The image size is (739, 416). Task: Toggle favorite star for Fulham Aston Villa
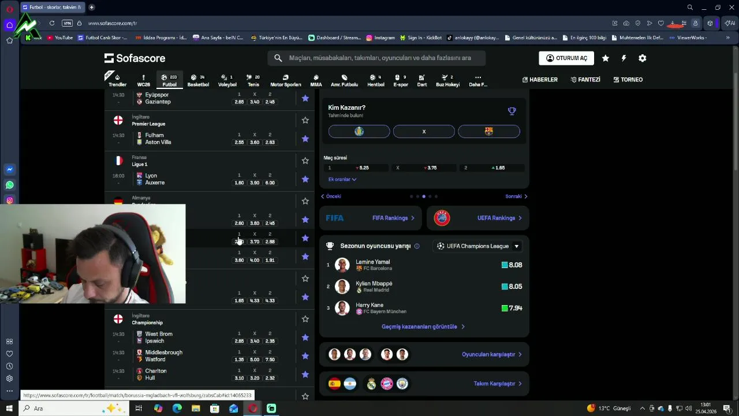(305, 139)
